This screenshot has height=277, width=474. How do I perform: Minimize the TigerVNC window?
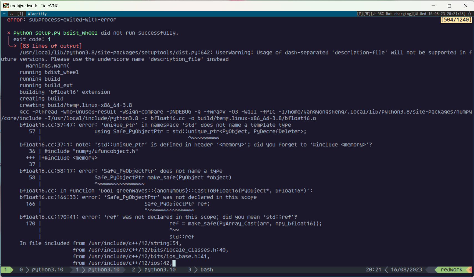pos(433,6)
